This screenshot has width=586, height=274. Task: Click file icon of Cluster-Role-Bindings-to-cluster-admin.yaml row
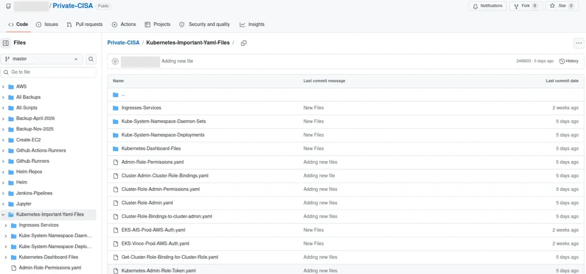116,217
